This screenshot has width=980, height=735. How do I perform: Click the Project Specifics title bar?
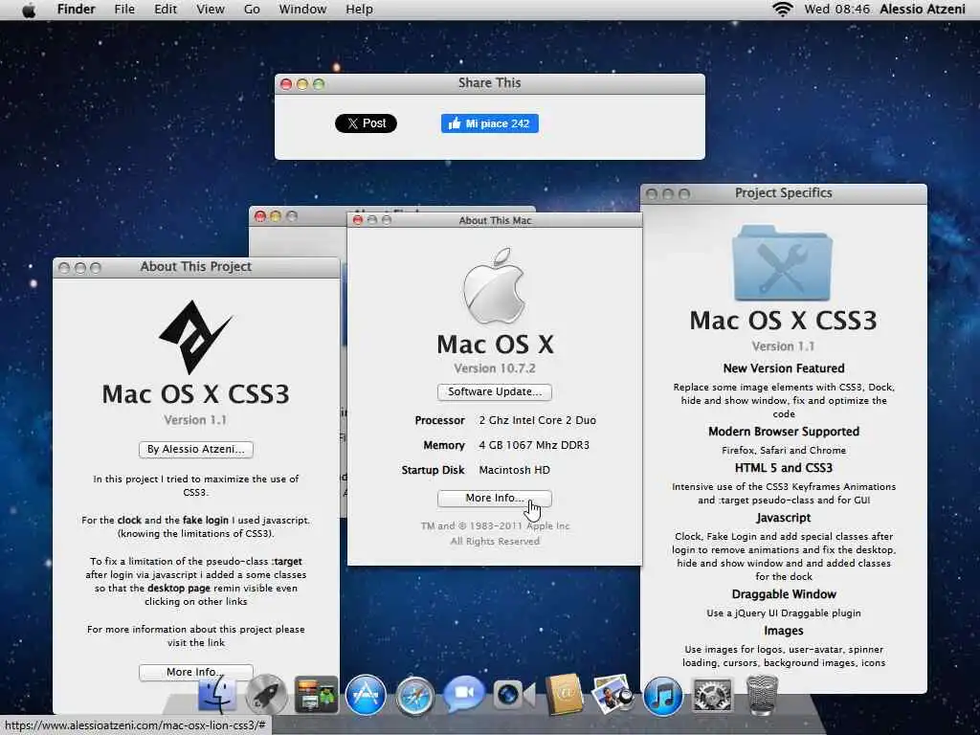[x=783, y=193]
